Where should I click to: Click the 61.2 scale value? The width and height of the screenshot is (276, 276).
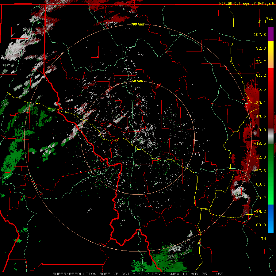[x=261, y=75]
